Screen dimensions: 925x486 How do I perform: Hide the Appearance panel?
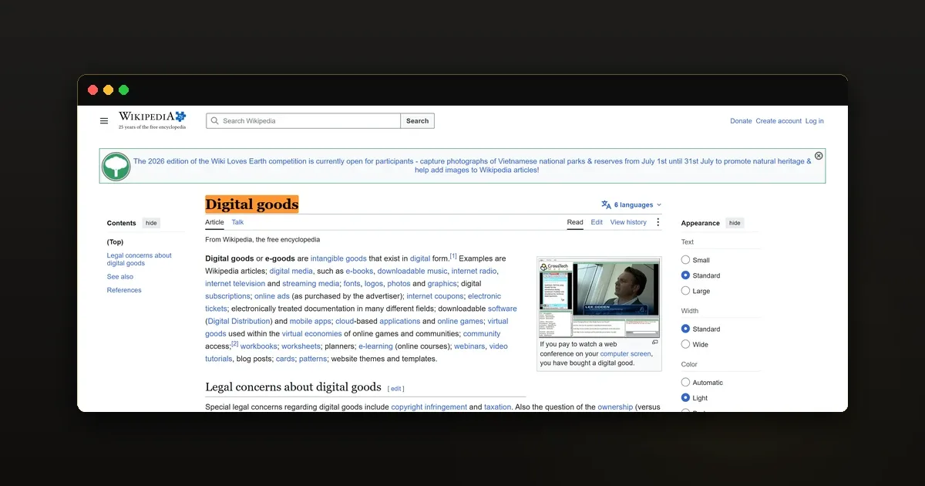(735, 223)
